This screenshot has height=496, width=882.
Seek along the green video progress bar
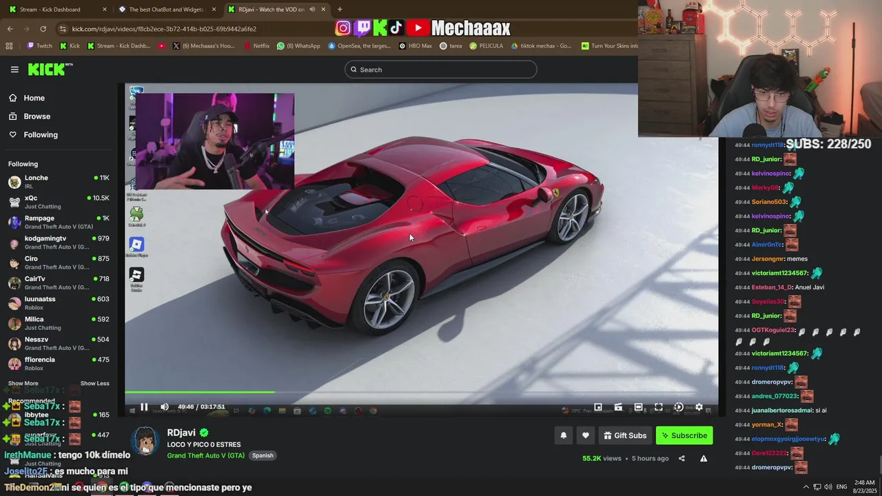point(421,393)
